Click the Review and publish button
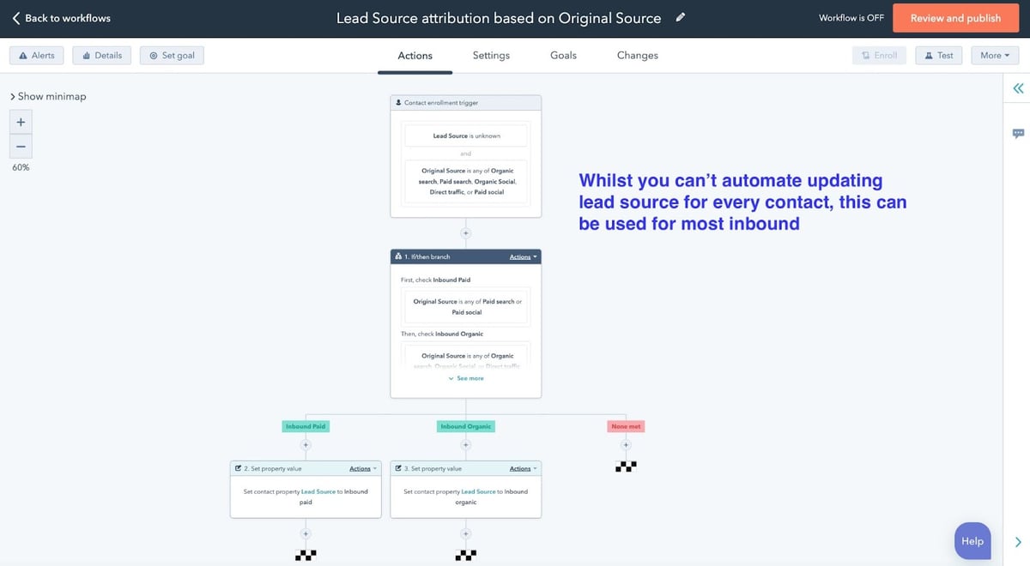 955,17
